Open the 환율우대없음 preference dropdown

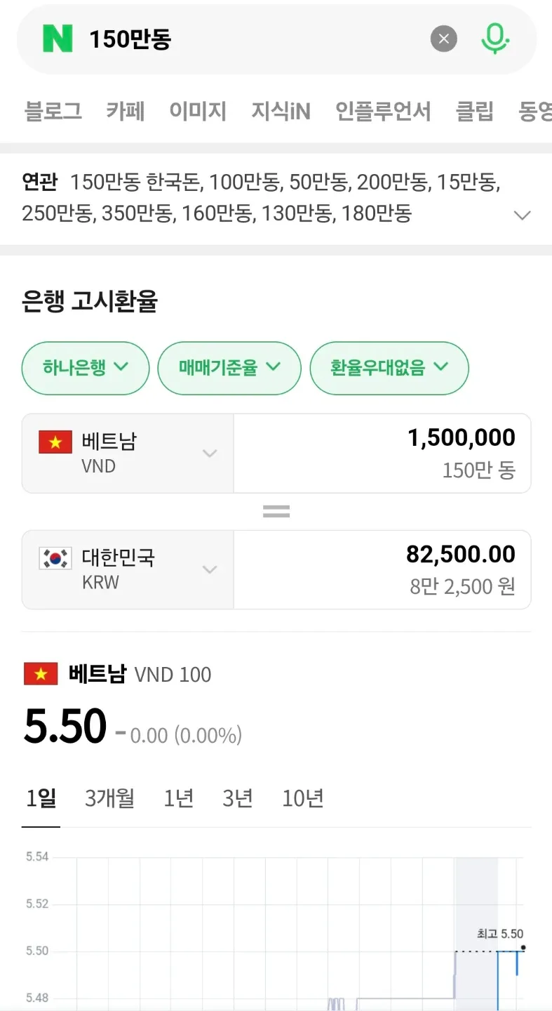point(389,367)
